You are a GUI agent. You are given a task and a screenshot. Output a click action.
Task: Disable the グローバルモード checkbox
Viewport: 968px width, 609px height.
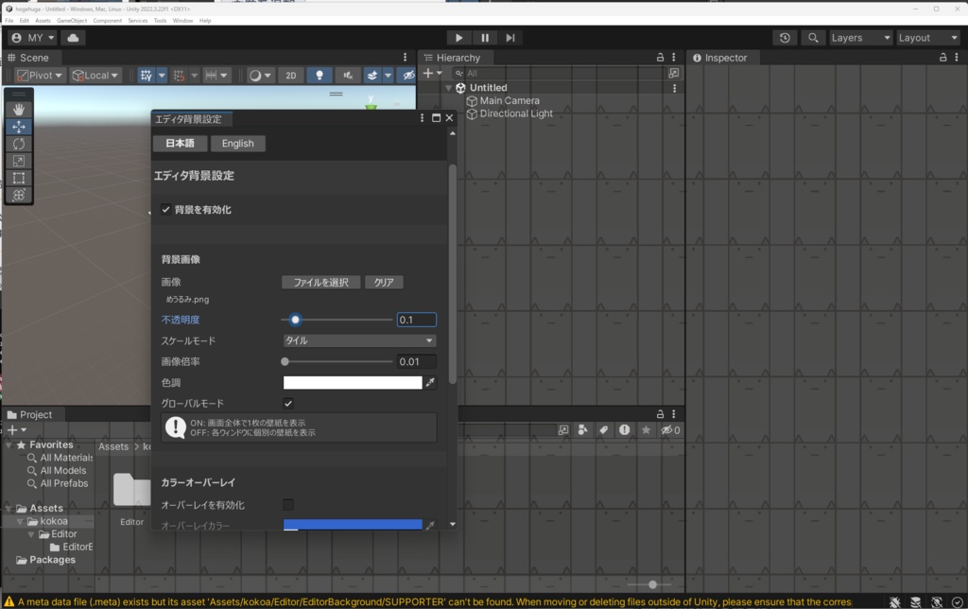click(x=287, y=402)
